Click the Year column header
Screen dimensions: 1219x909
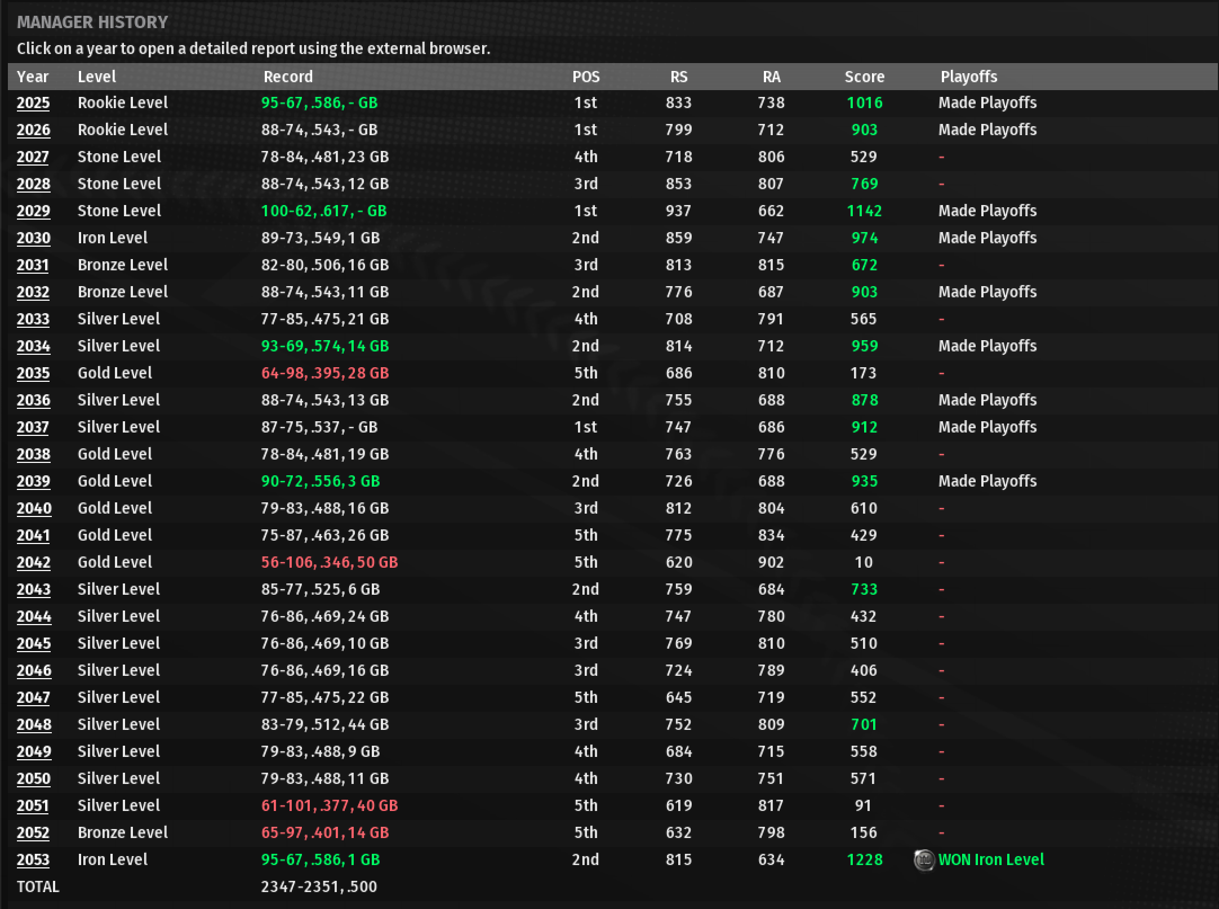[x=33, y=77]
